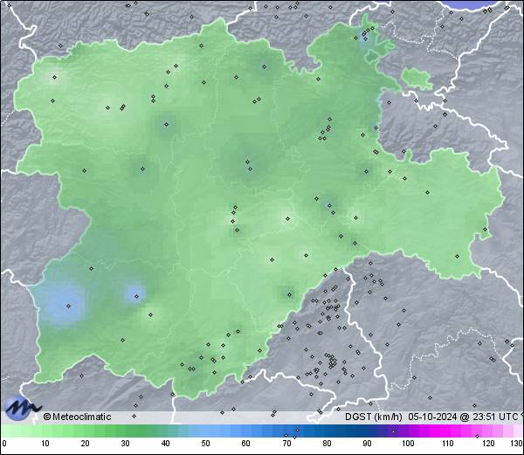Click the 60 value on the scale
This screenshot has height=455, width=524.
tap(246, 444)
